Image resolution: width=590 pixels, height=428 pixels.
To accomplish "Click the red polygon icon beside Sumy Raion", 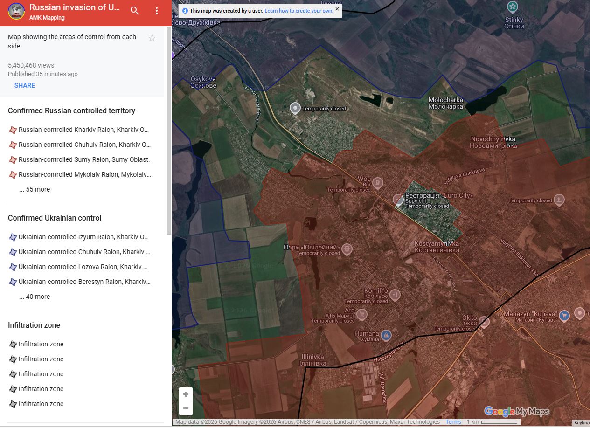I will (x=13, y=159).
